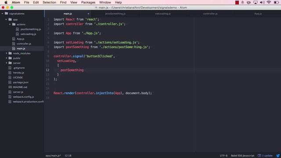Open the Selection menu
Viewport: 281px width, 158px height.
[x=49, y=2]
